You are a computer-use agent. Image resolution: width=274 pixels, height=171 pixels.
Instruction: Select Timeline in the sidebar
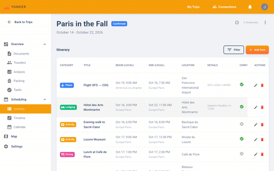click(19, 118)
